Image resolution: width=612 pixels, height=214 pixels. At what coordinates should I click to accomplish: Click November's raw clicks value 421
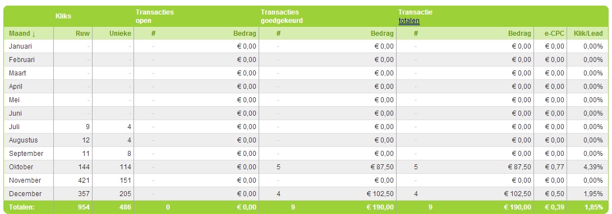pyautogui.click(x=84, y=180)
